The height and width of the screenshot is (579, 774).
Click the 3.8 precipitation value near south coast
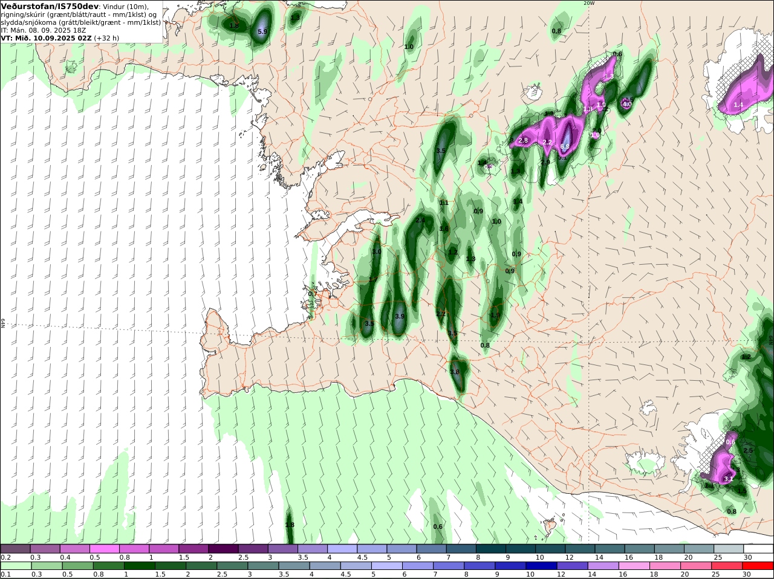click(455, 372)
